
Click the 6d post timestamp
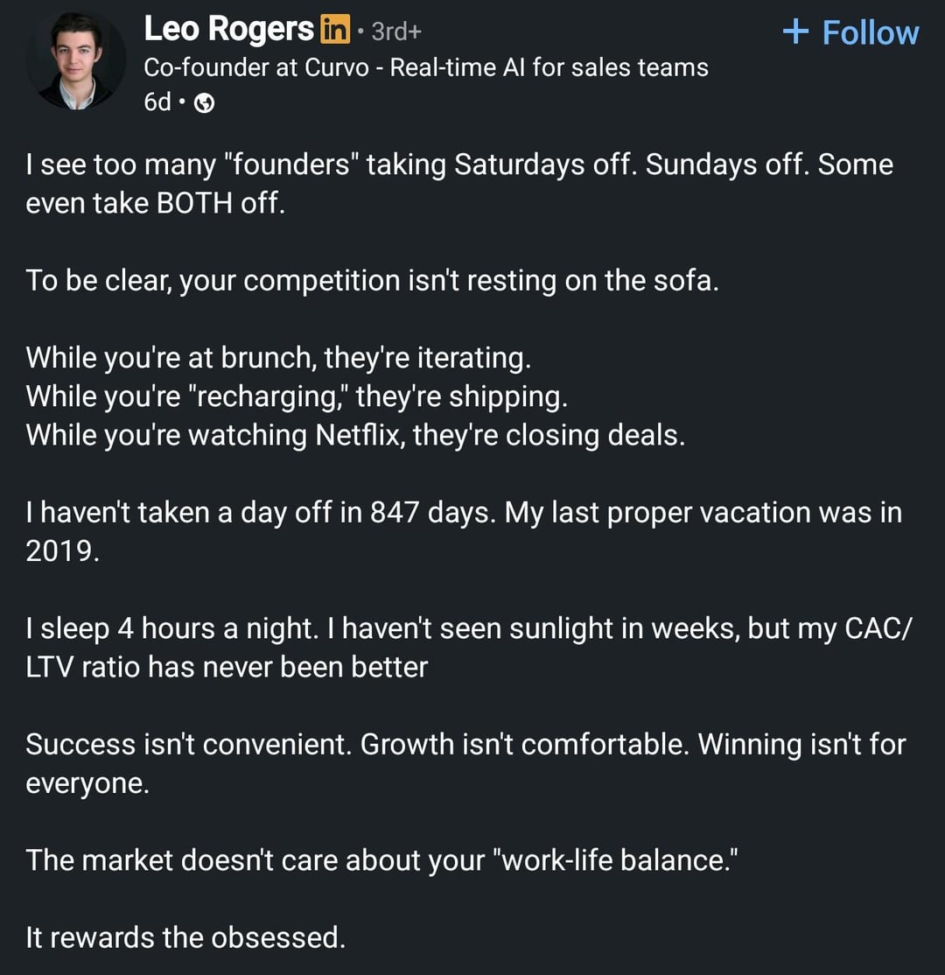[157, 102]
